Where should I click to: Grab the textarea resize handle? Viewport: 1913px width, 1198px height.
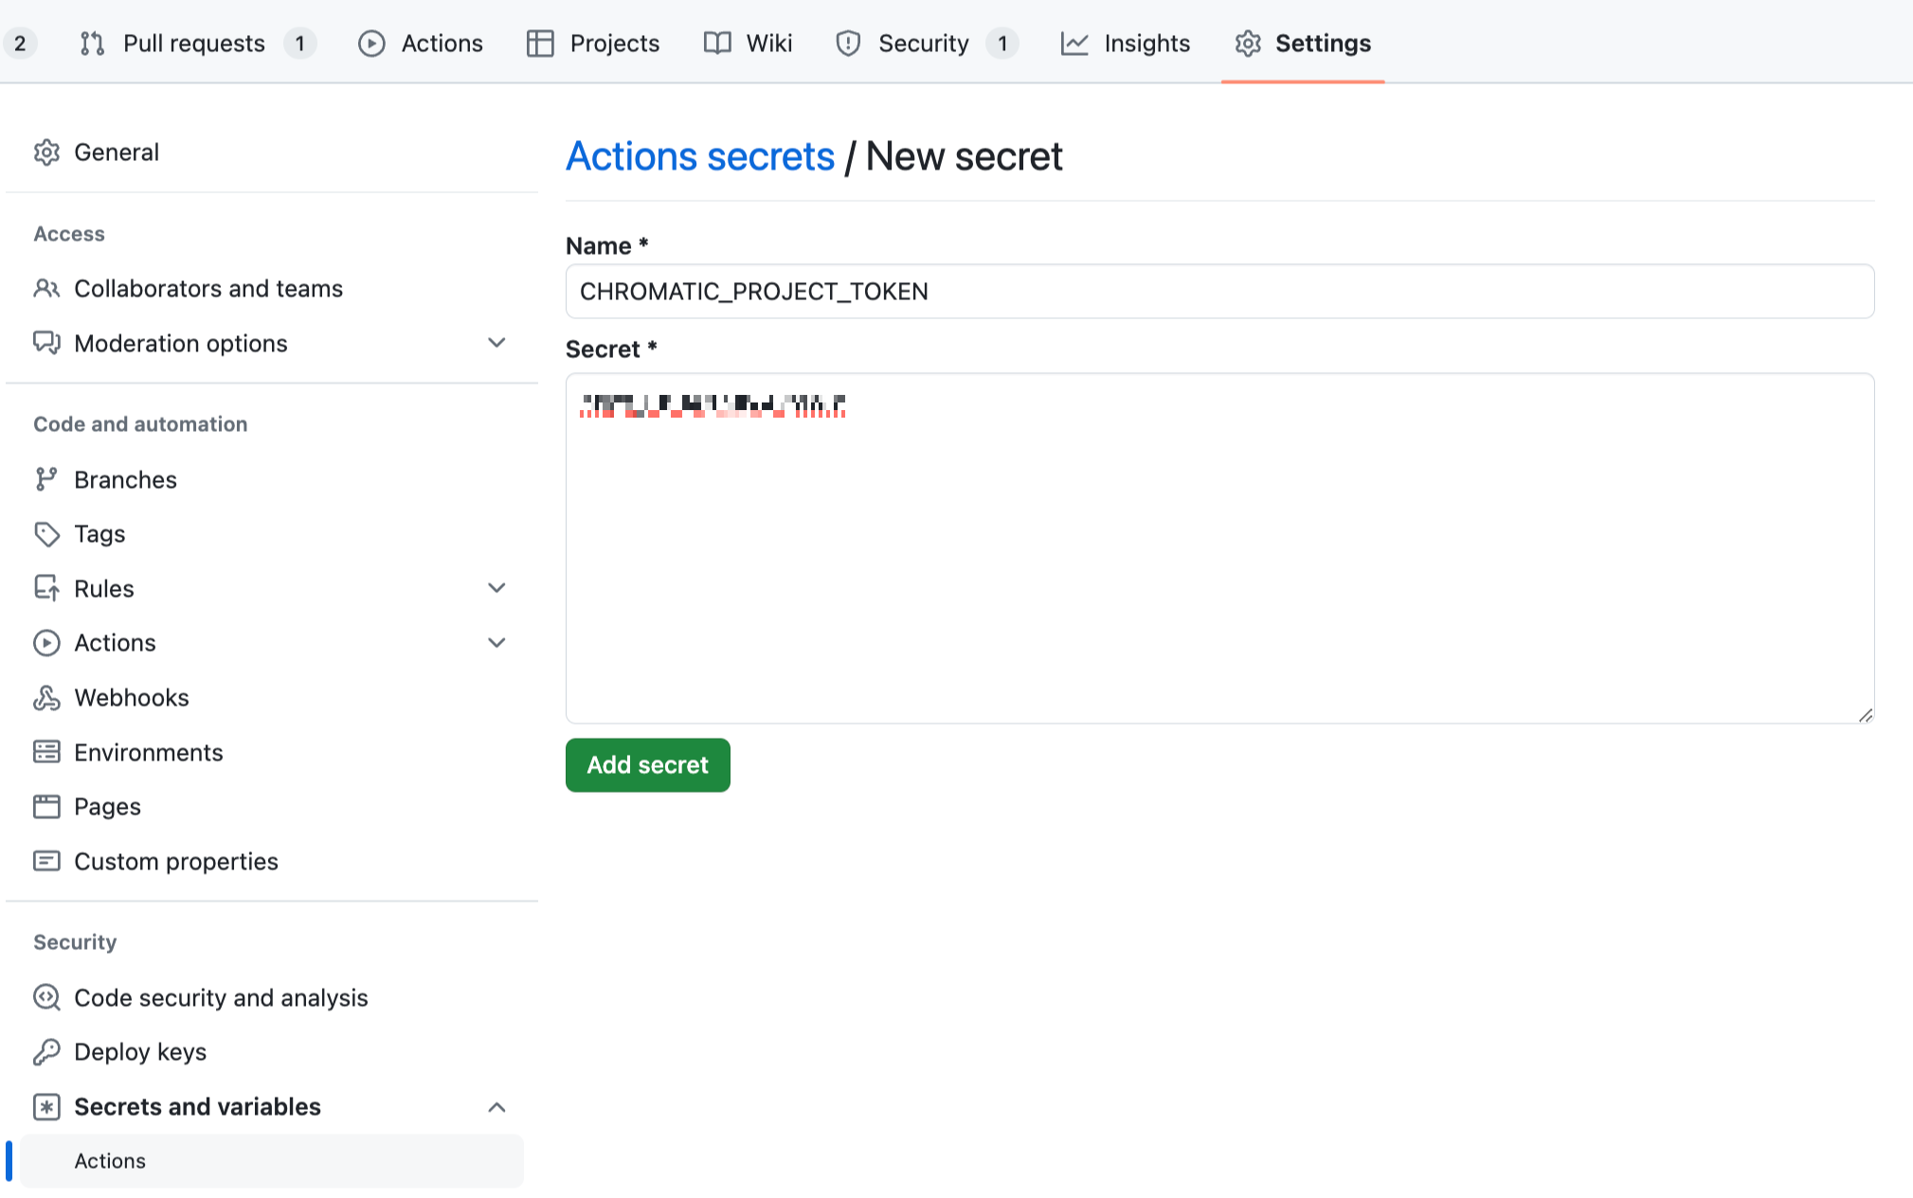(x=1865, y=715)
